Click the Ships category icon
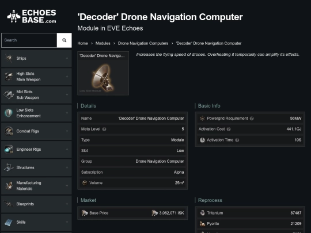Image resolution: width=311 pixels, height=233 pixels. click(x=9, y=58)
